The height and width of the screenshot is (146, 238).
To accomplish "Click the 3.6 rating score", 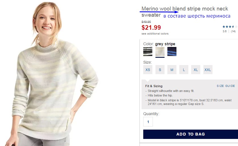I will pyautogui.click(x=224, y=31).
